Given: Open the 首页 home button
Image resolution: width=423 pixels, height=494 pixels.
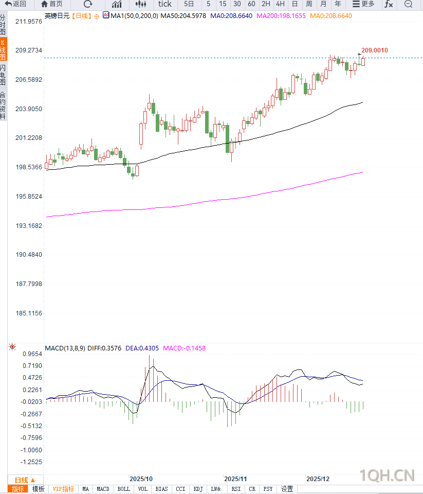Looking at the screenshot, I should (x=52, y=4).
